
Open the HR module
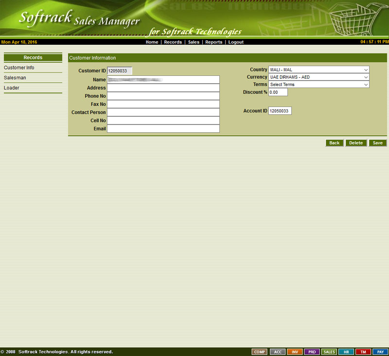tap(346, 352)
